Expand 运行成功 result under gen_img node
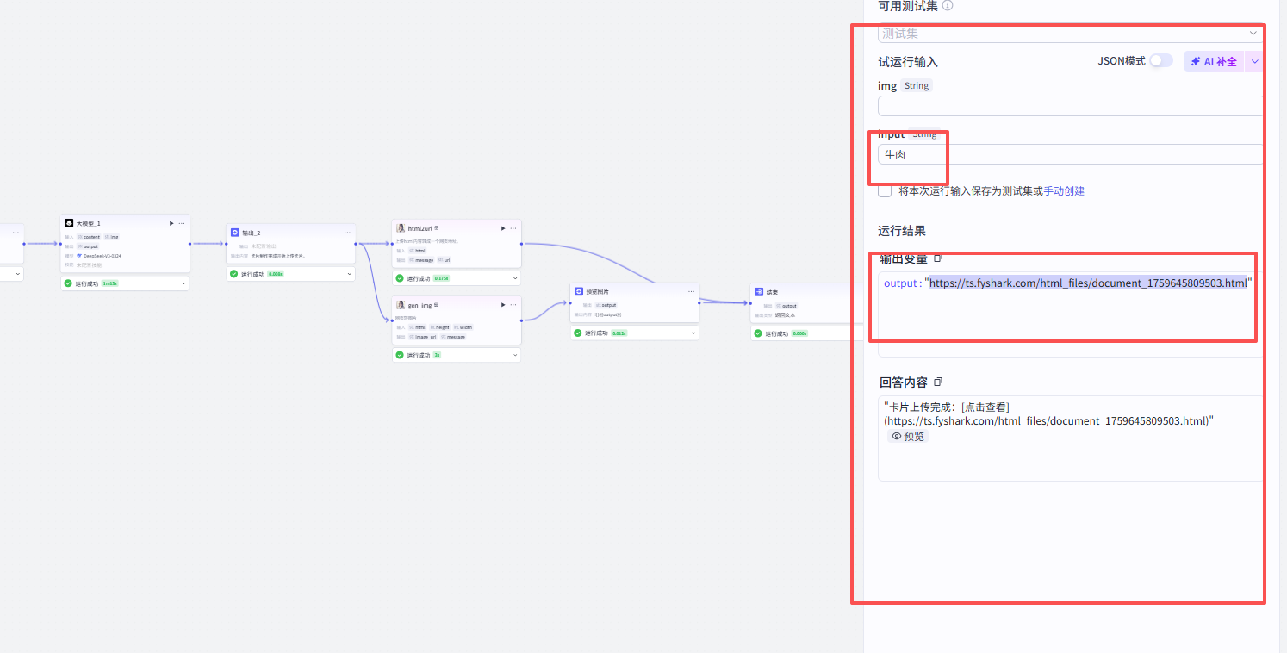 (457, 355)
